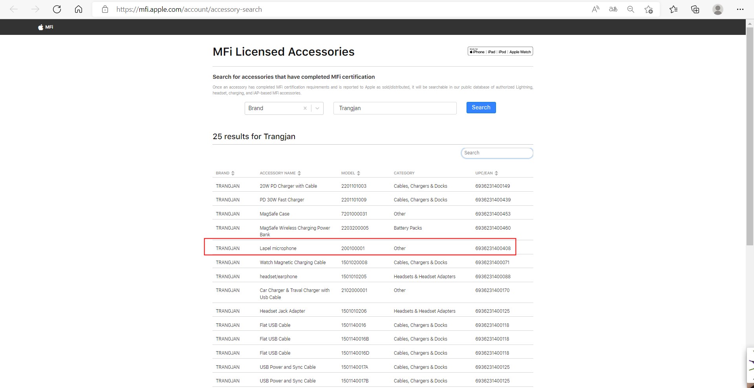754x388 pixels.
Task: Click the Read Aloud icon in address bar
Action: 595,9
